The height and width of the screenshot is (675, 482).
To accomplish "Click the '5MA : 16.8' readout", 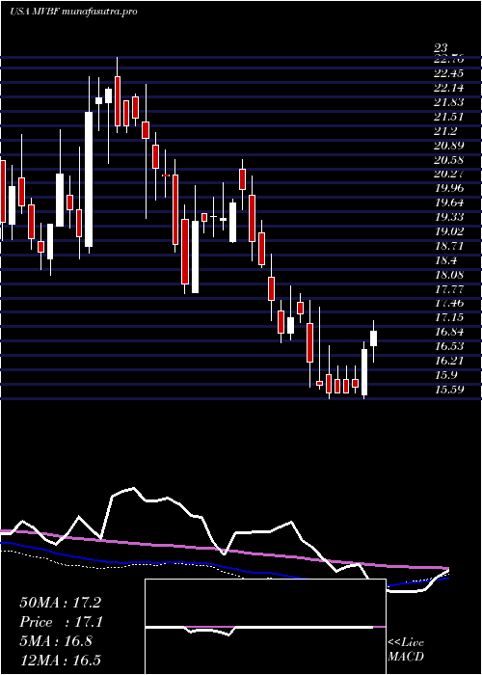I will tap(56, 641).
